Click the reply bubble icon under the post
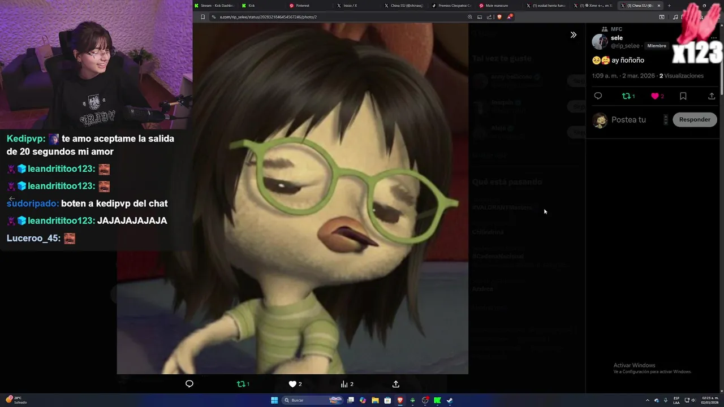 [598, 96]
